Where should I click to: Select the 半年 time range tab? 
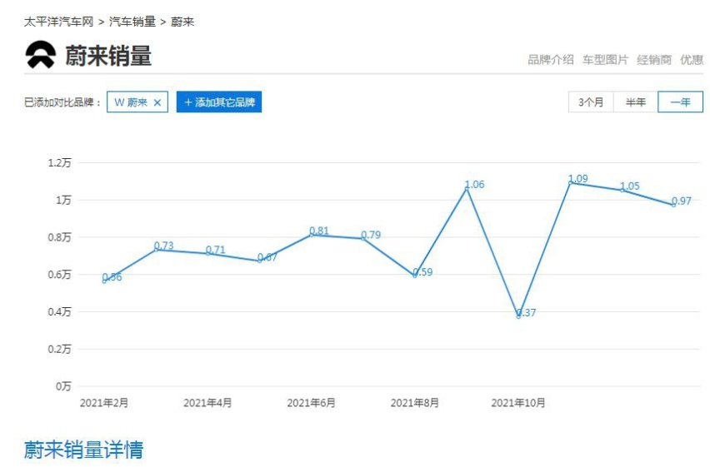[635, 102]
